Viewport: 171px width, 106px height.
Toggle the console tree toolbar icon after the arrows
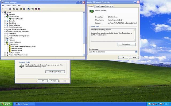pos(10,9)
